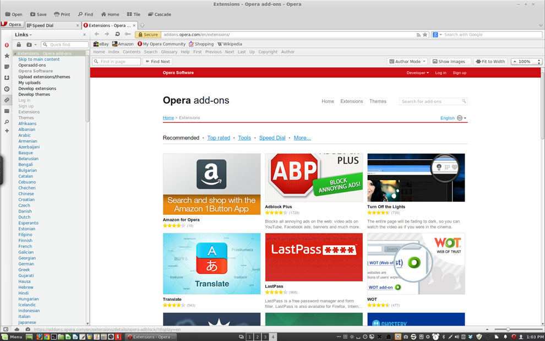
Task: Open a new tab with plus button
Action: (x=142, y=25)
